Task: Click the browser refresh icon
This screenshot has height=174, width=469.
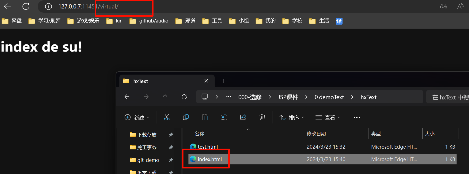Action: point(26,6)
